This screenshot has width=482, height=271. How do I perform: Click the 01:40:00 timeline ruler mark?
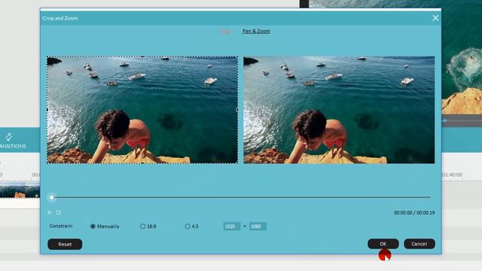(x=452, y=175)
